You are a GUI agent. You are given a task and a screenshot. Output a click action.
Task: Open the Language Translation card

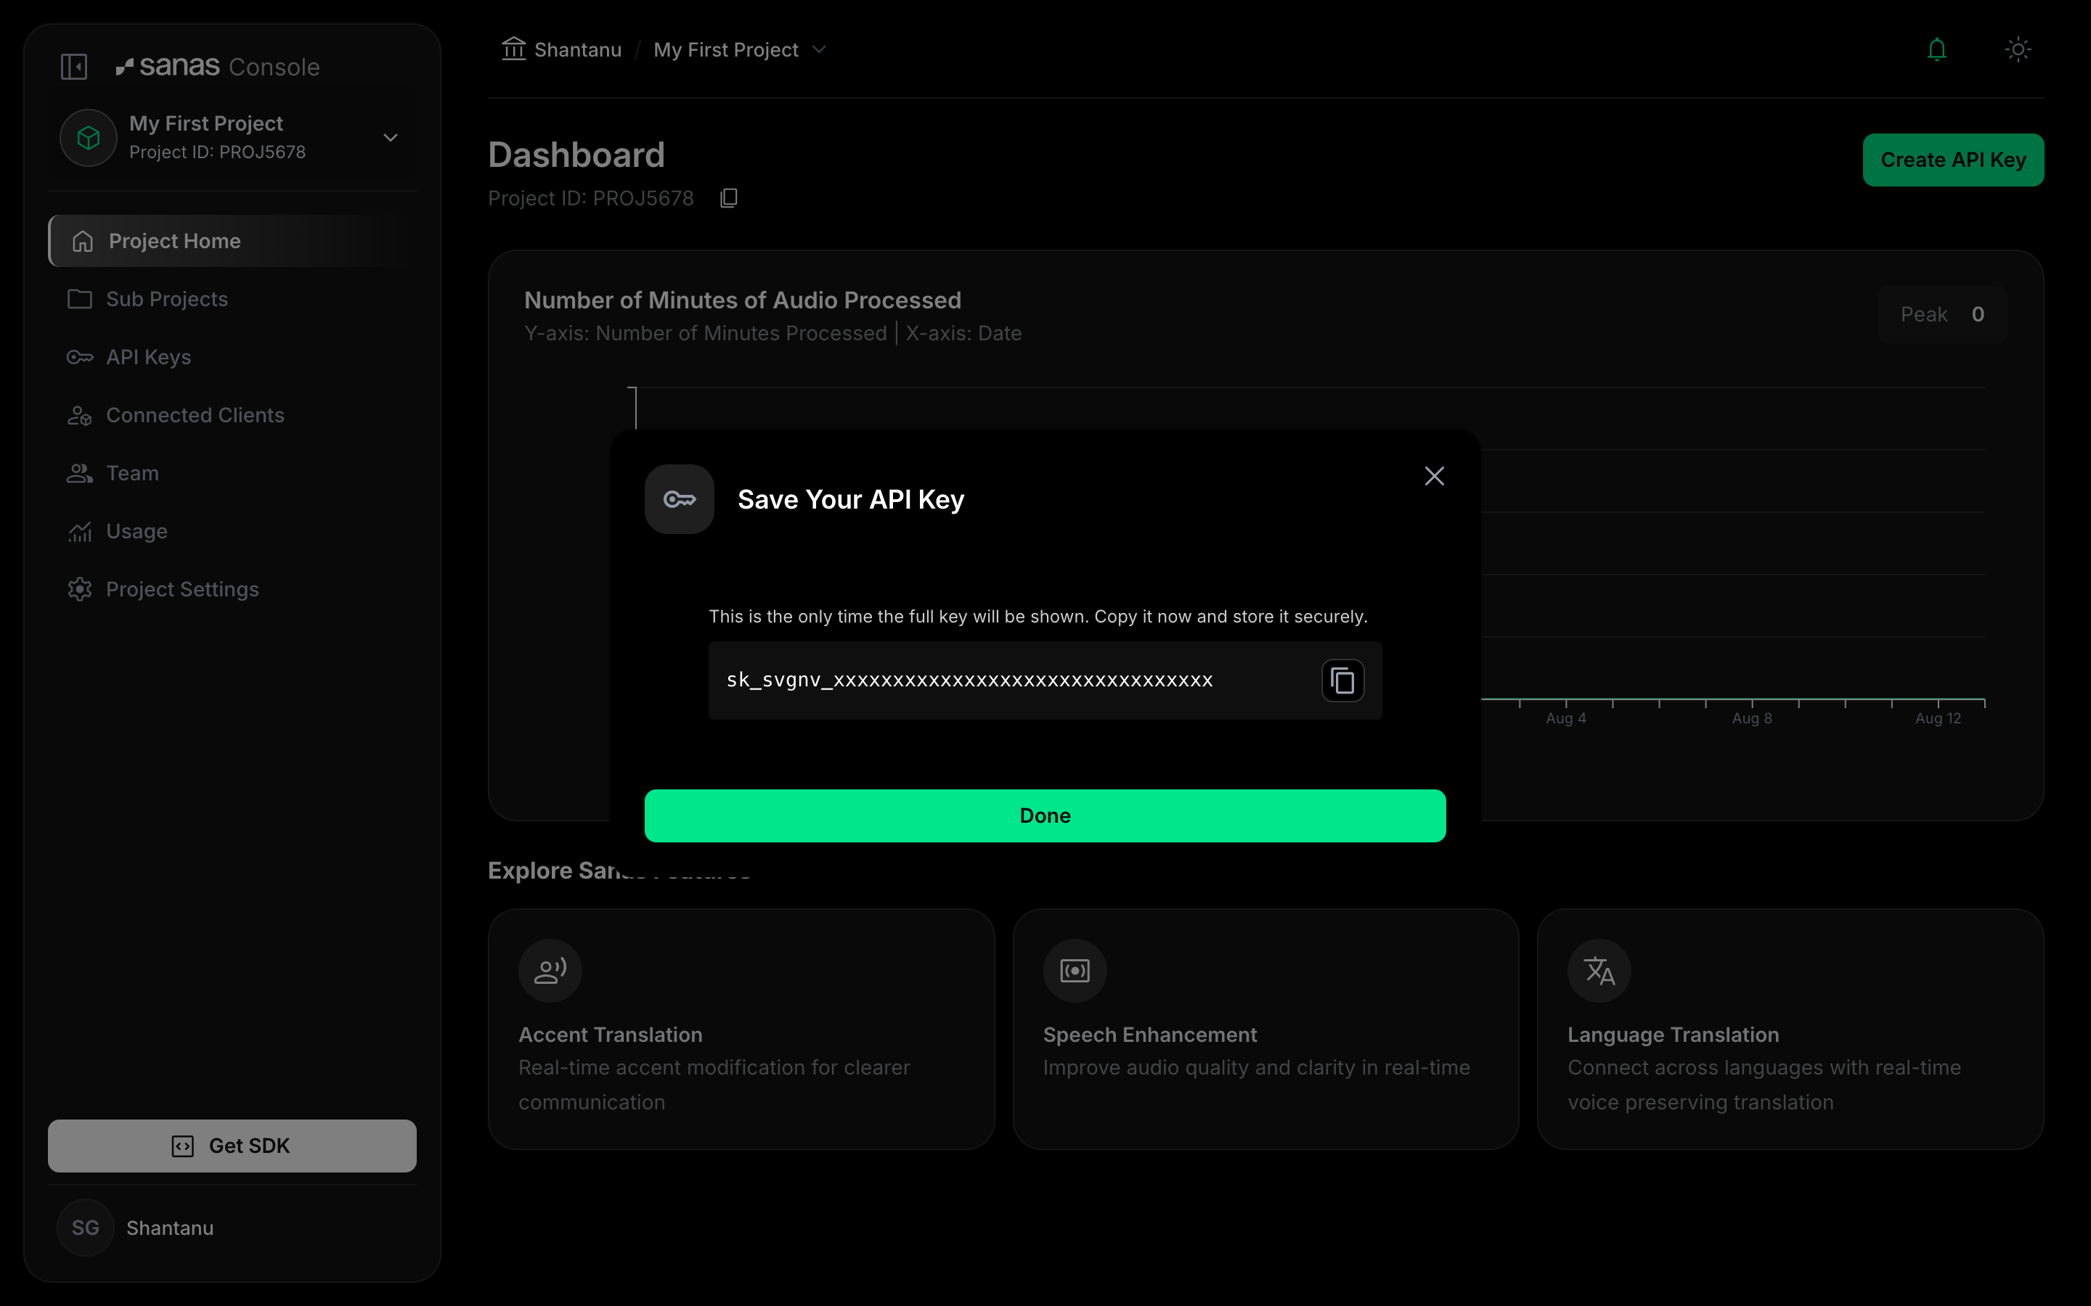pyautogui.click(x=1790, y=1029)
